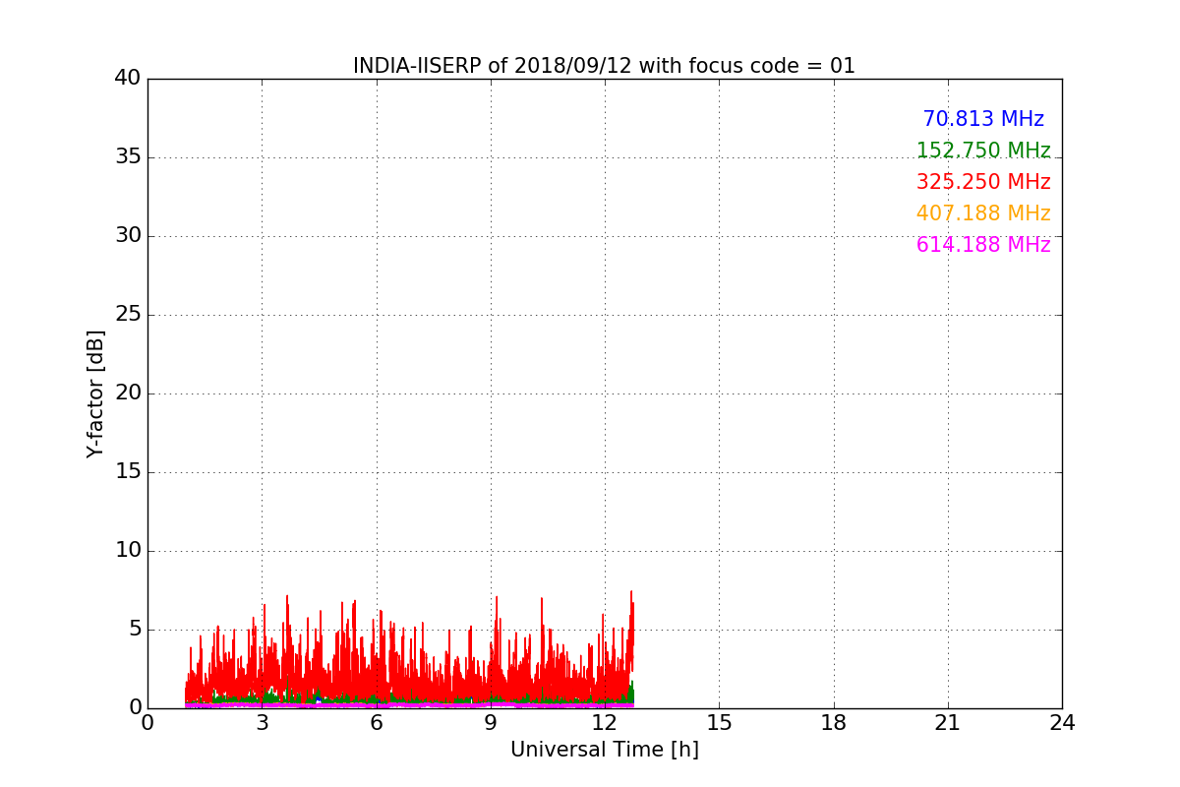Click the x-axis tick value 3

(x=262, y=723)
